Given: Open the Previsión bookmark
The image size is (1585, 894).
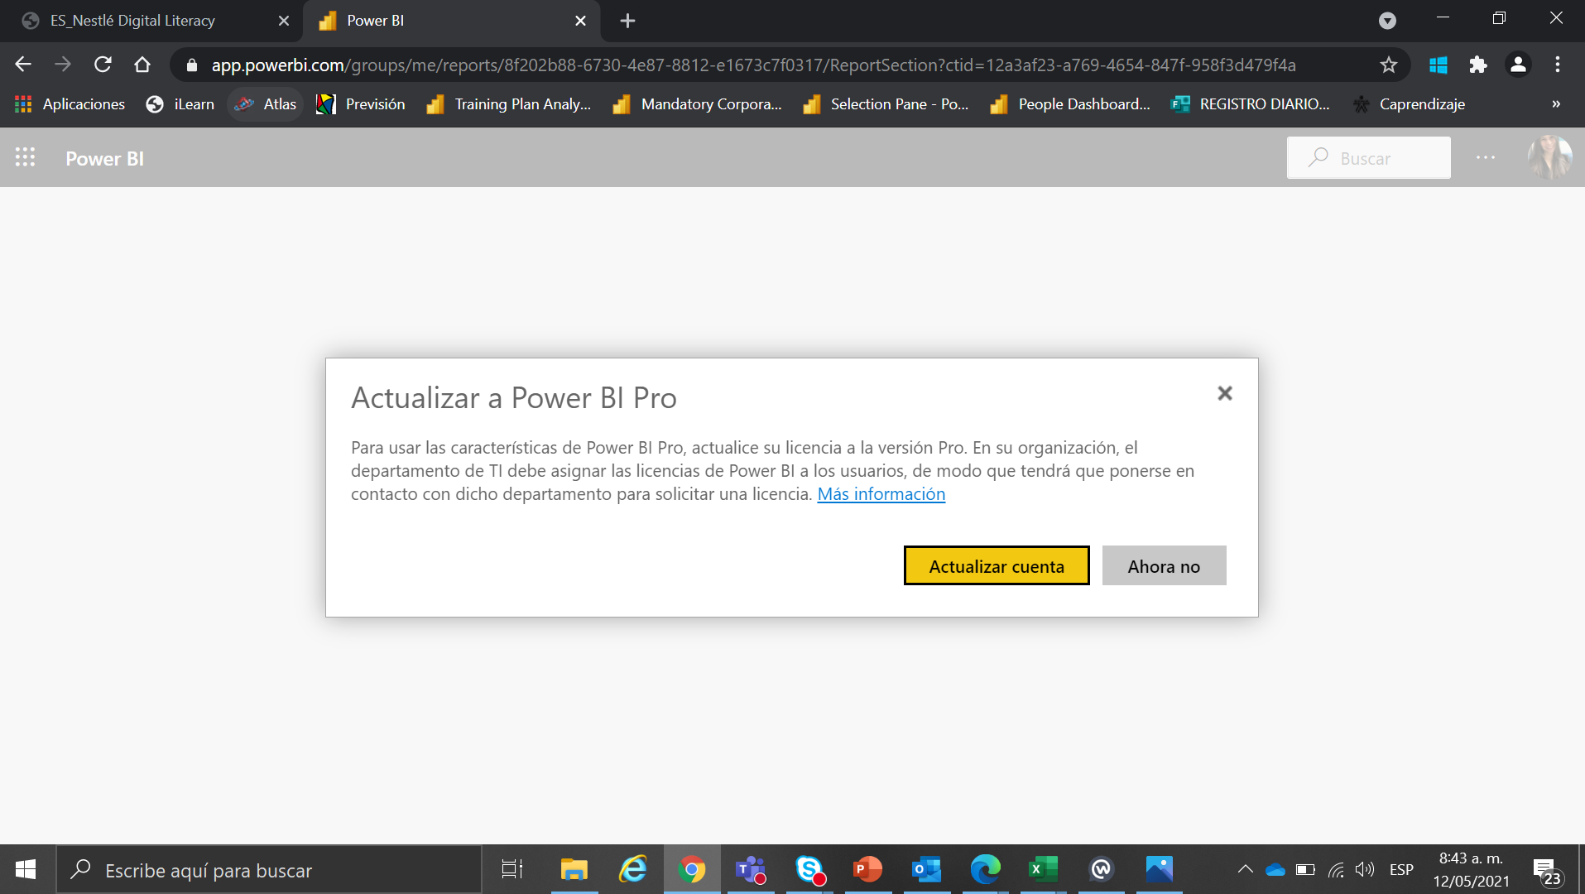Looking at the screenshot, I should (361, 104).
